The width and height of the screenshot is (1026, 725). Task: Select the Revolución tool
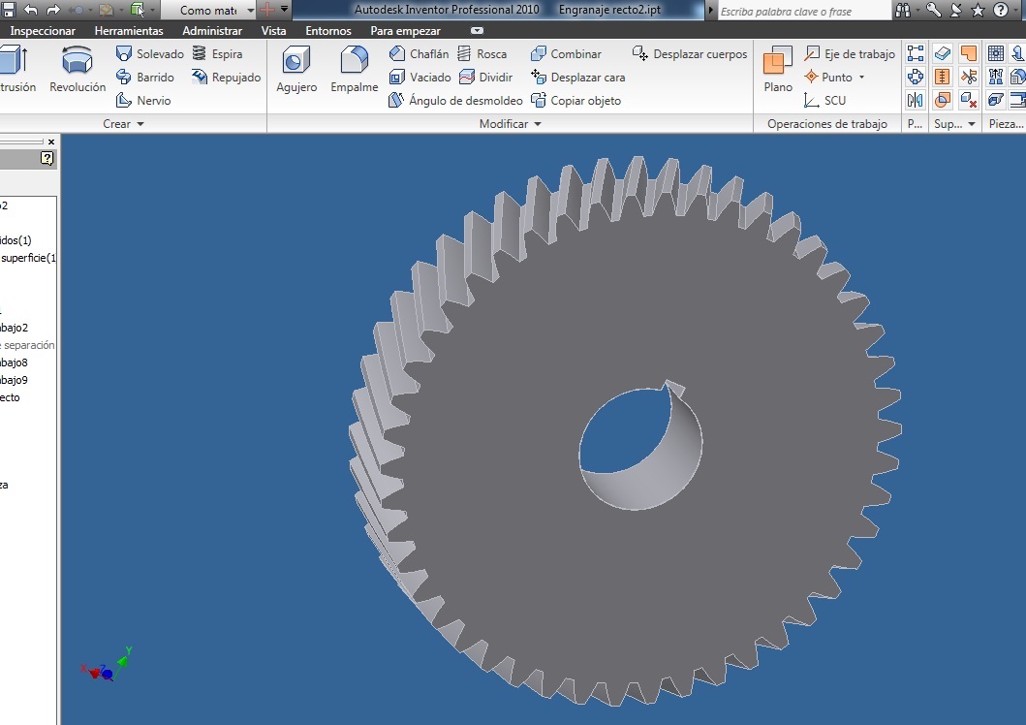(78, 70)
